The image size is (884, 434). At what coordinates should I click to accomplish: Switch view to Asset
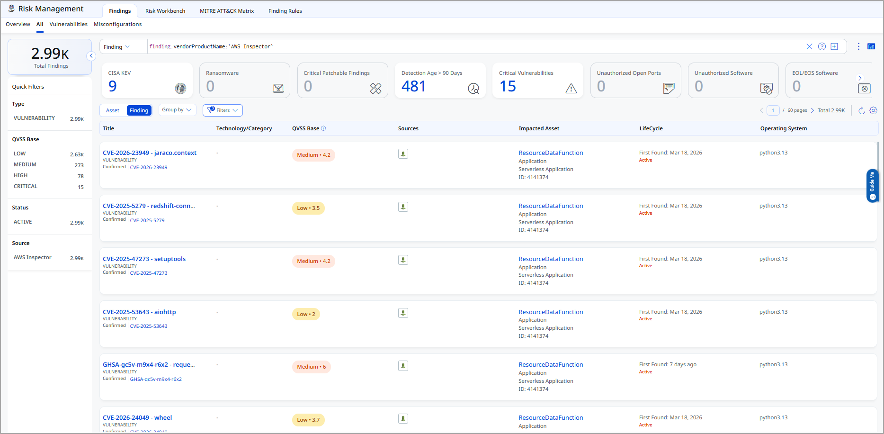click(113, 110)
